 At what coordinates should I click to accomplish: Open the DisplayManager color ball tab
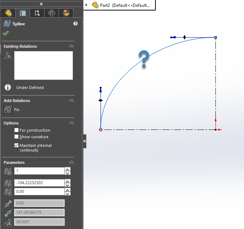(x=66, y=13)
